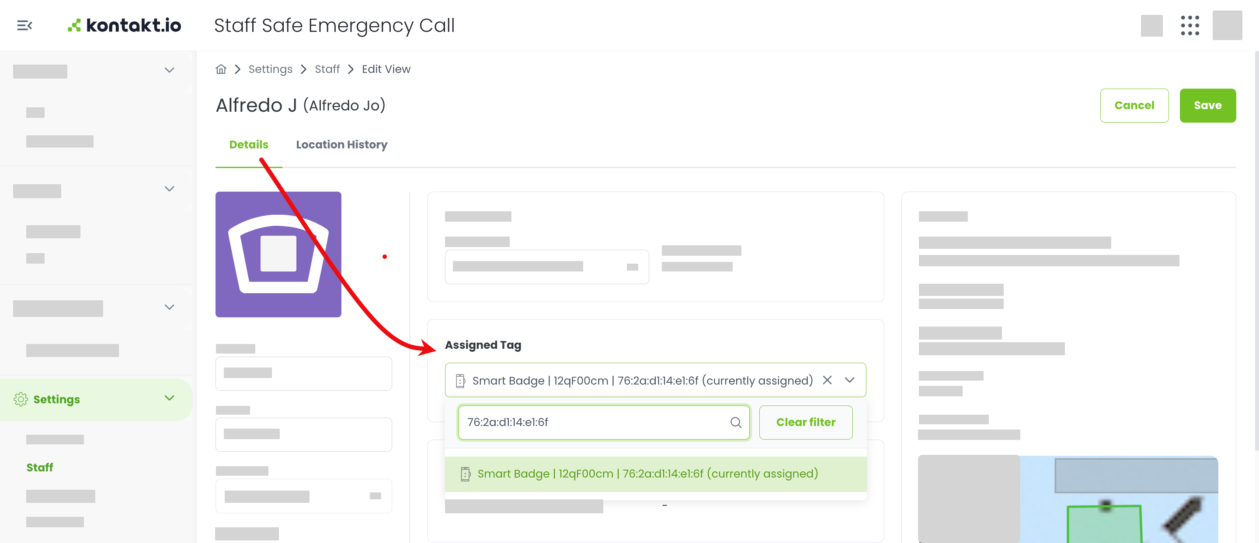
Task: Collapse the Assigned Tag dropdown chevron
Action: point(849,380)
